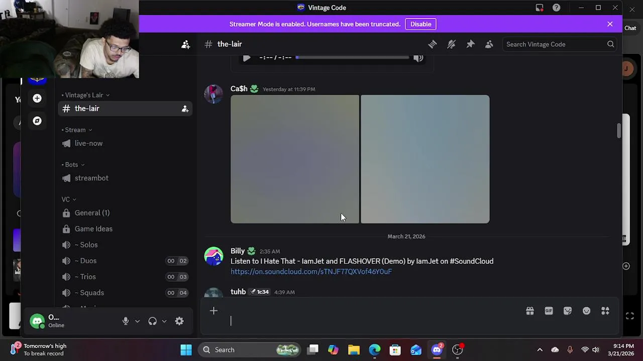The width and height of the screenshot is (643, 361).
Task: Open the inbox icon in title bar
Action: (x=540, y=8)
